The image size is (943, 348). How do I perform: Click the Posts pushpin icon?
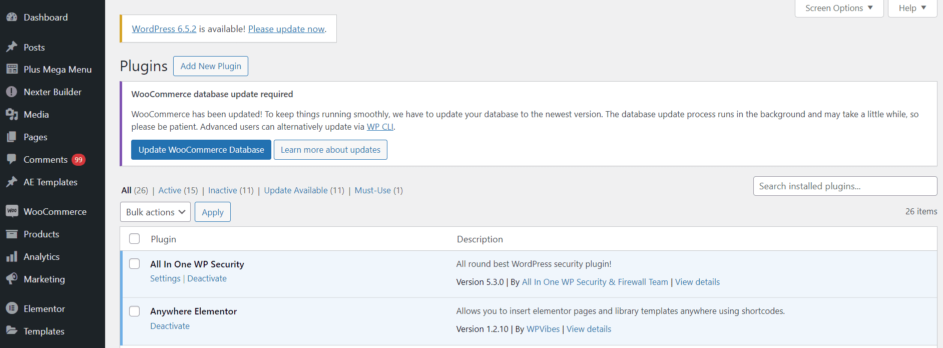(12, 47)
